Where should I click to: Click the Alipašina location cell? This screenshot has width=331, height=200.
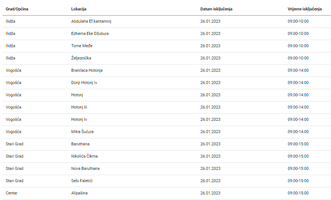click(x=79, y=193)
